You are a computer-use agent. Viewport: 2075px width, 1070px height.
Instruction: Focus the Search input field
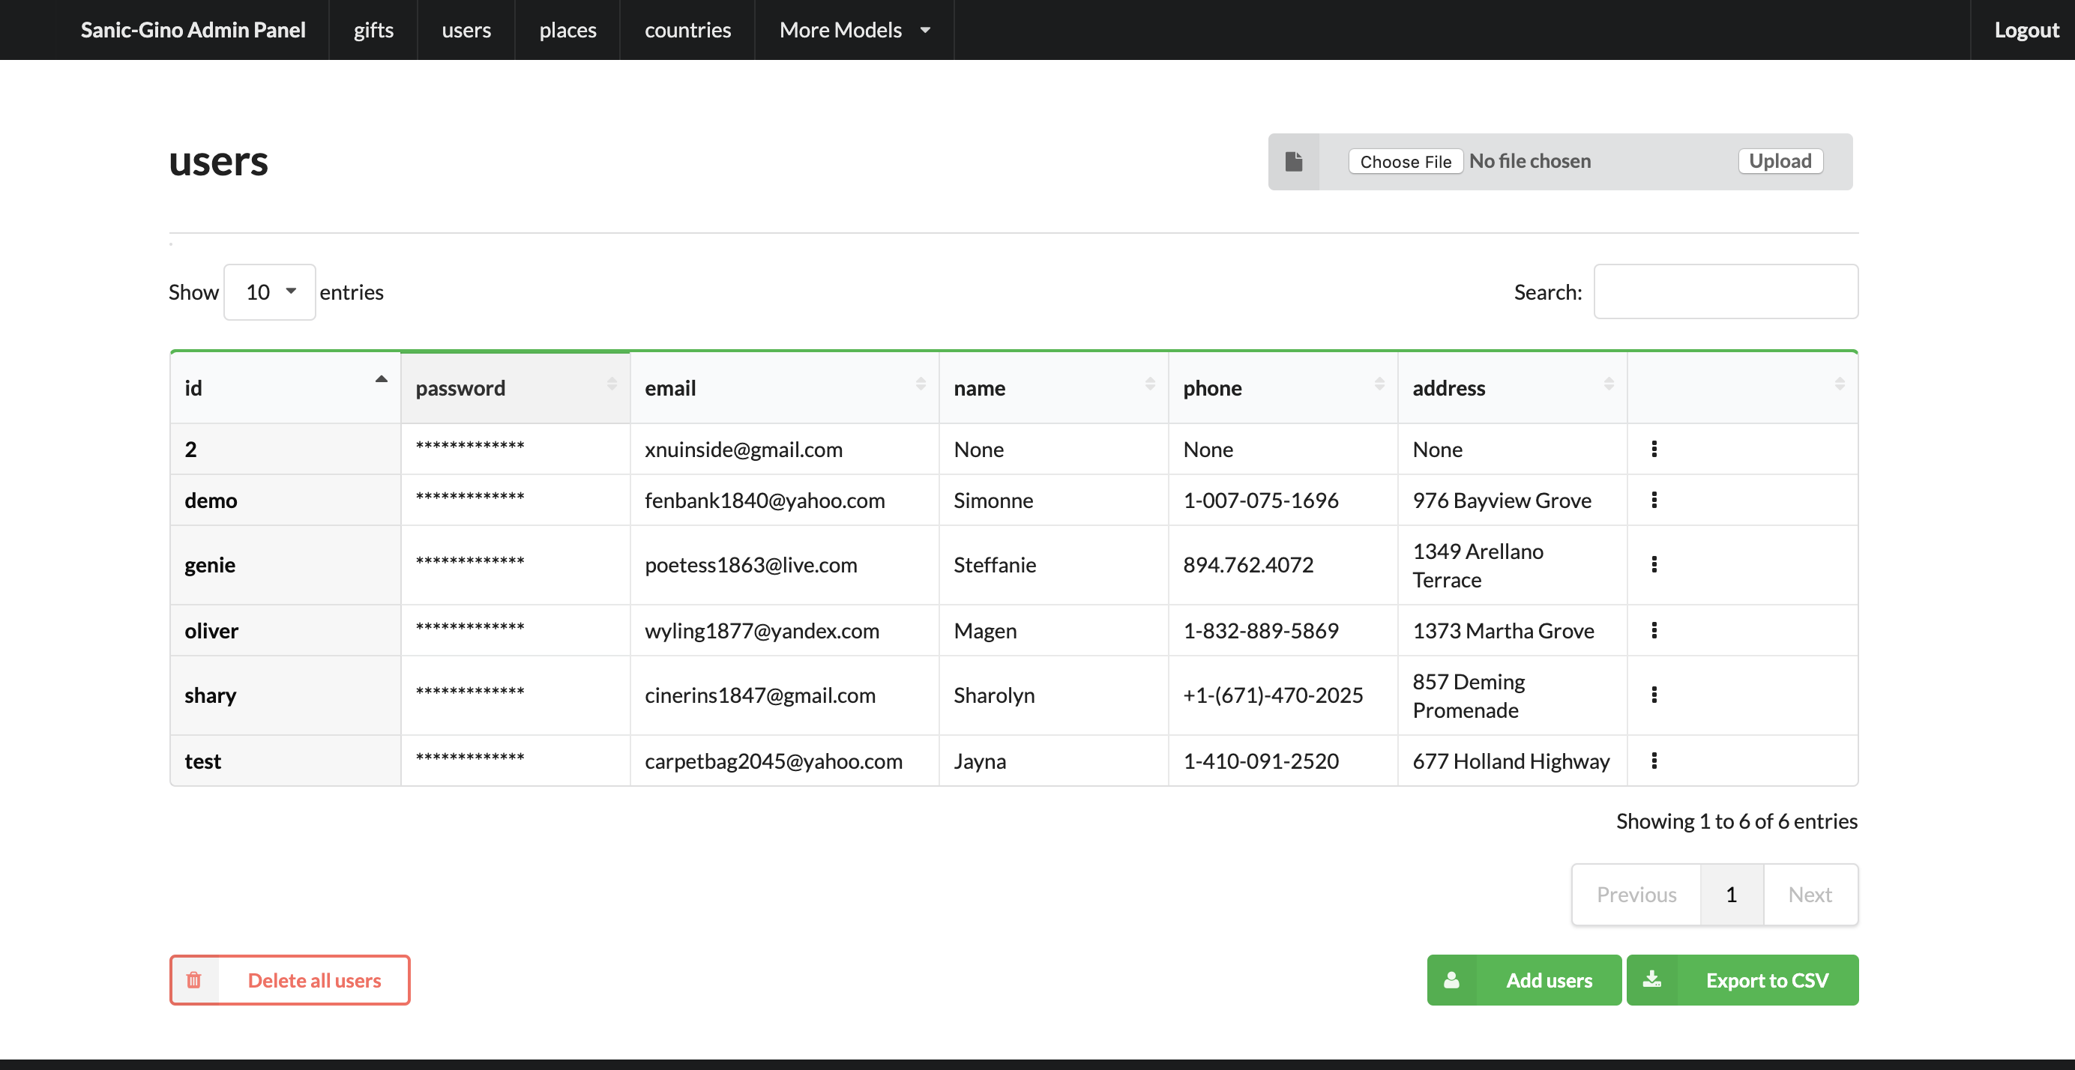(x=1726, y=292)
